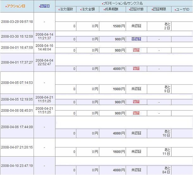Click the 成果報酬 column header
The width and height of the screenshot is (193, 175).
[111, 9]
